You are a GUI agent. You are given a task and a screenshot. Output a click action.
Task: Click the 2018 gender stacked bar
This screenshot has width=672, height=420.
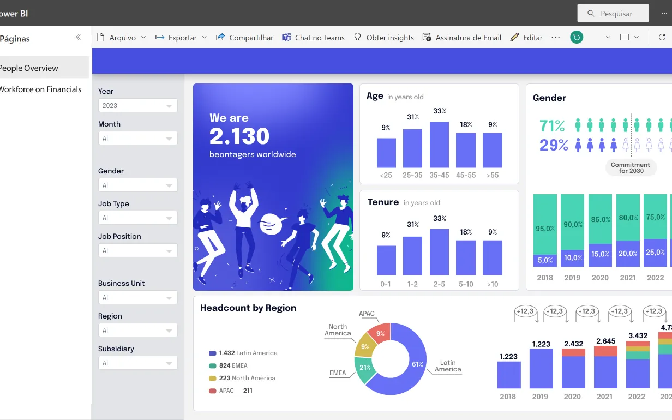(x=544, y=230)
